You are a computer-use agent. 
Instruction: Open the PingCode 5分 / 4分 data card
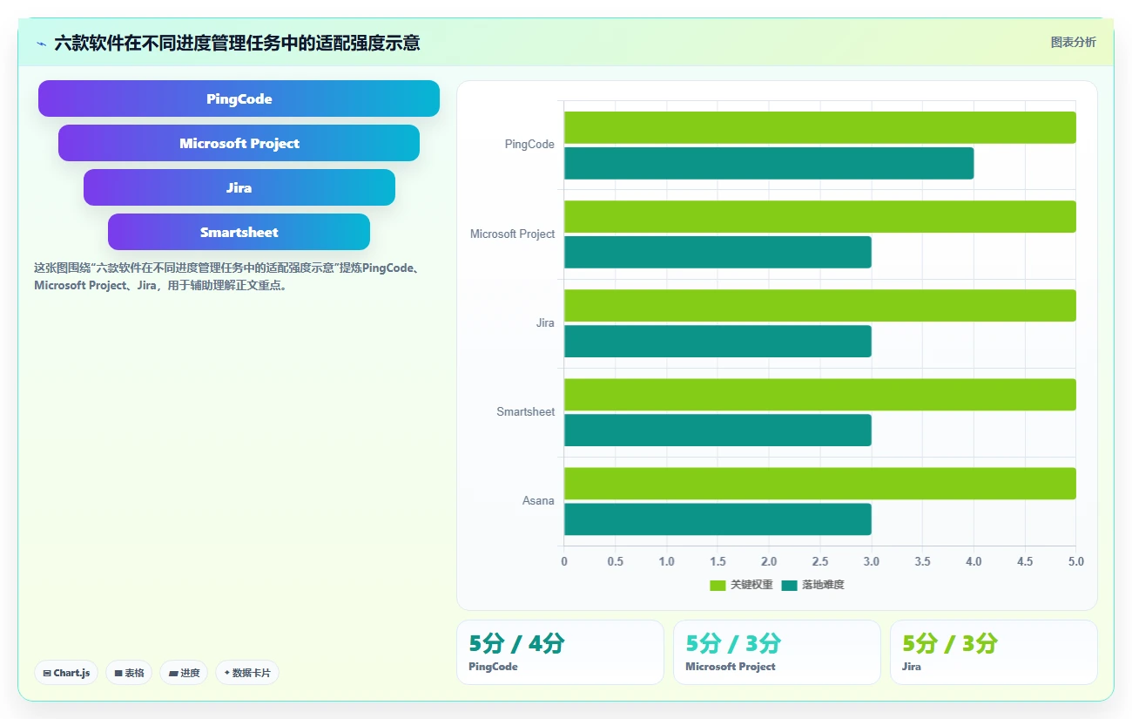point(560,652)
